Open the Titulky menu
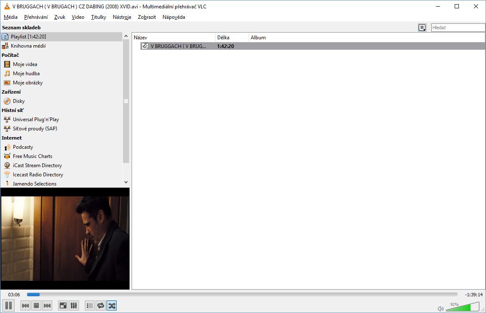Viewport: 486px width, 313px height. pyautogui.click(x=99, y=17)
